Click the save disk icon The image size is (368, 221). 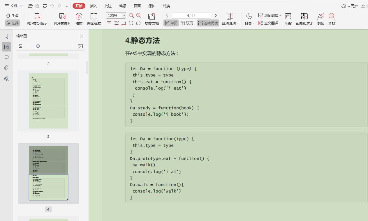tap(37, 6)
